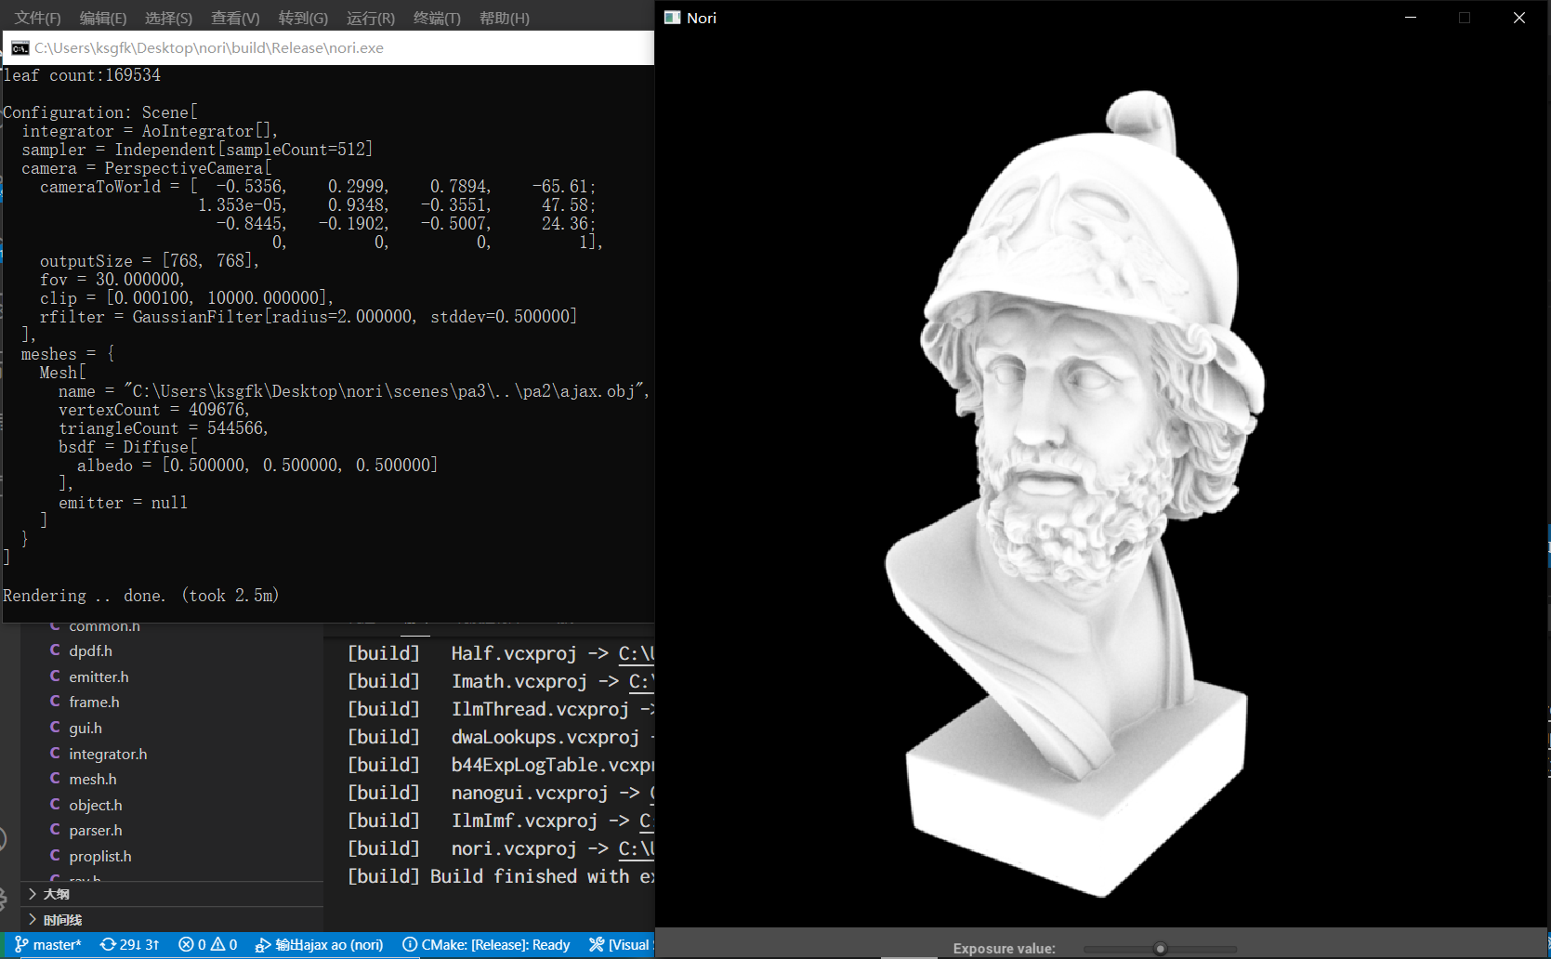Click the sync changes icon in status bar
Screen dimensions: 1551x959
(x=109, y=944)
